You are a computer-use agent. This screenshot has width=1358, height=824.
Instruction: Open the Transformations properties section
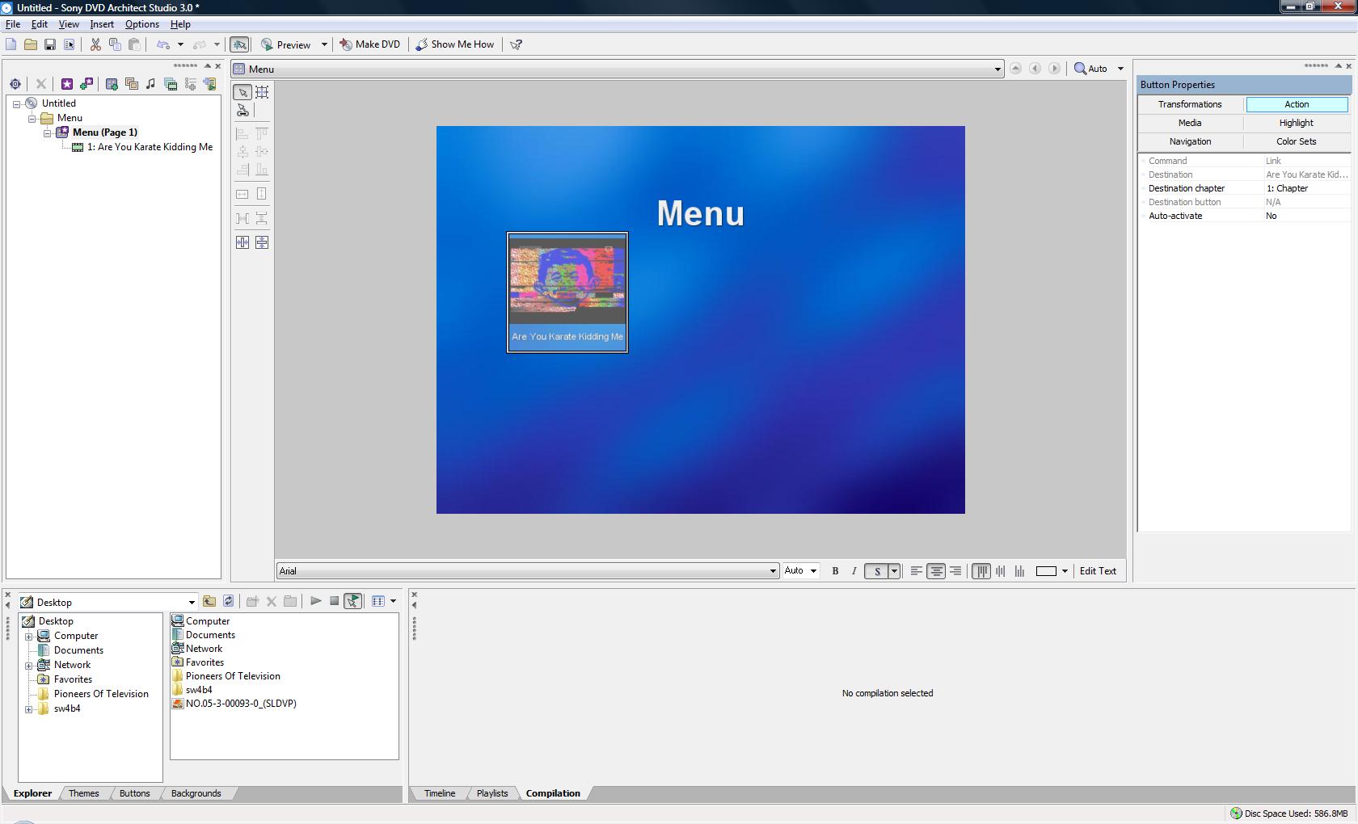(1190, 104)
